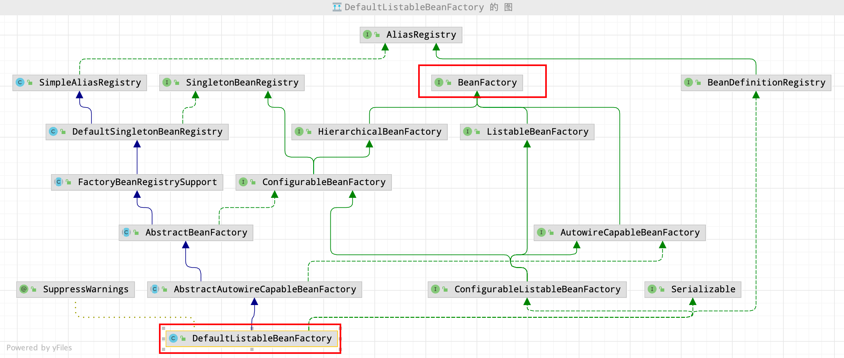Click the Serializable interface icon

[652, 289]
